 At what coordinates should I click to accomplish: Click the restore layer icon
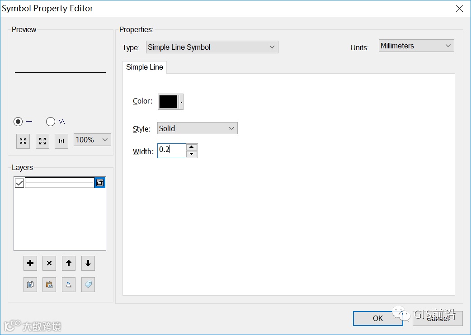(x=69, y=284)
